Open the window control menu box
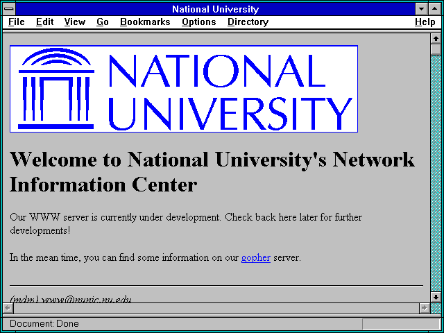This screenshot has height=333, width=444. pyautogui.click(x=9, y=9)
